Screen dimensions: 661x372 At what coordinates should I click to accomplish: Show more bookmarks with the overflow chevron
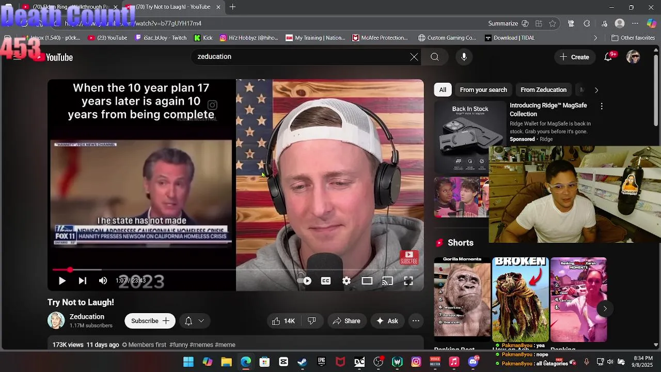[x=595, y=38]
